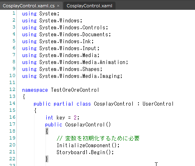Viewport: 195px width, 166px height.
Task: Click line number 20 in the gutter
Action: click(12, 145)
